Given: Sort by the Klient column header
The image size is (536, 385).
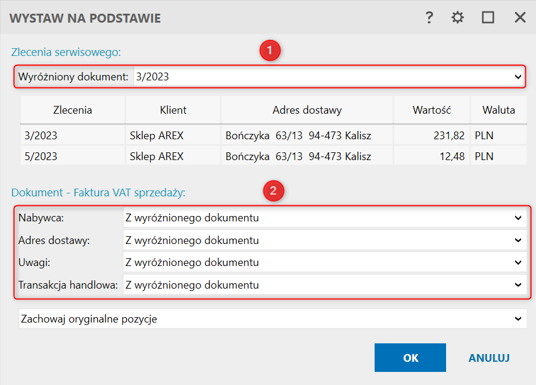Looking at the screenshot, I should pos(173,110).
